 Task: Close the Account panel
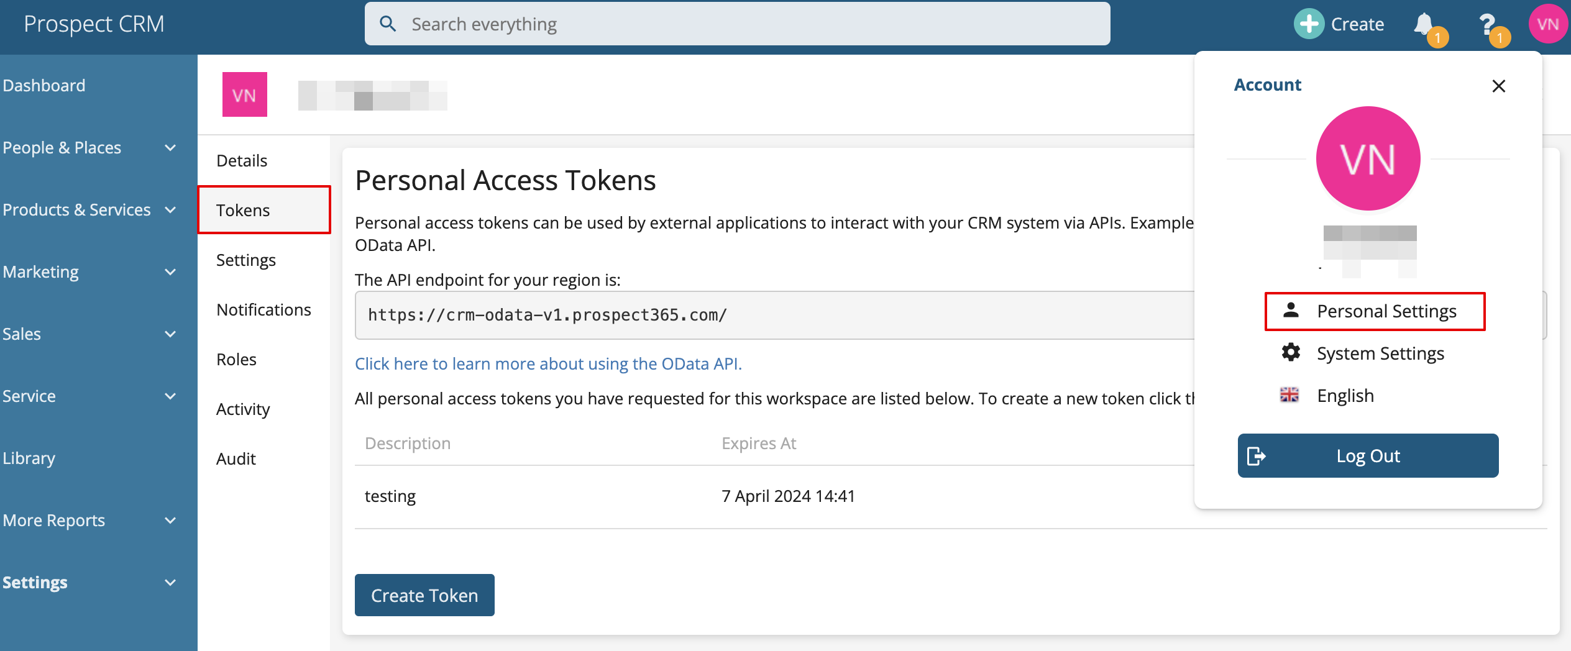coord(1498,86)
